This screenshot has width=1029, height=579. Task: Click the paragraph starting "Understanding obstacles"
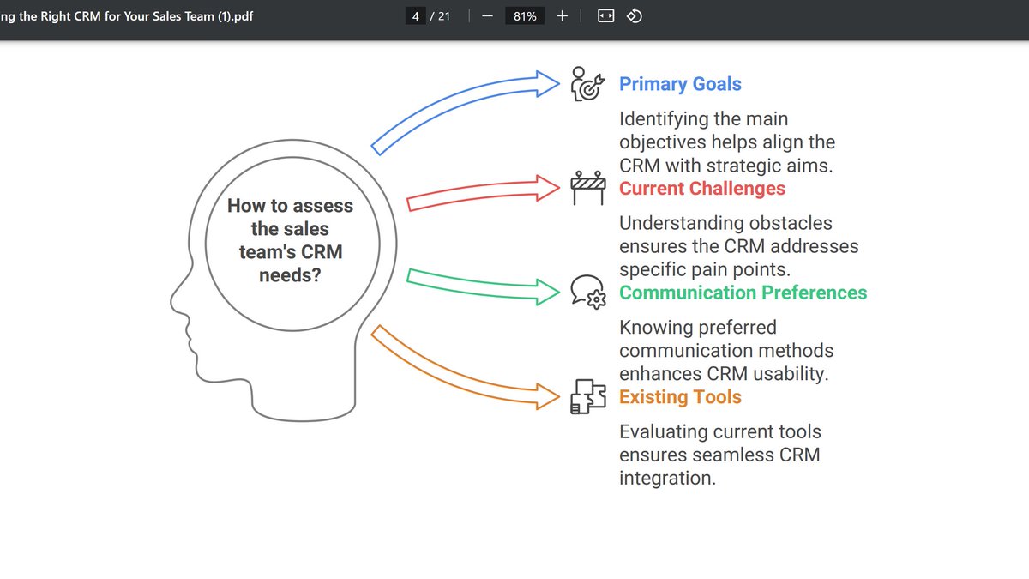tap(739, 246)
